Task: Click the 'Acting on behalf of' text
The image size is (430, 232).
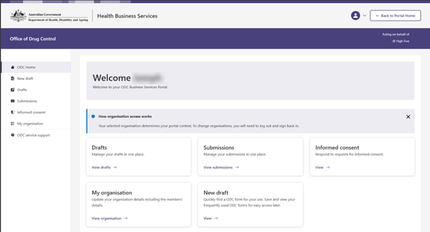Action: point(396,34)
